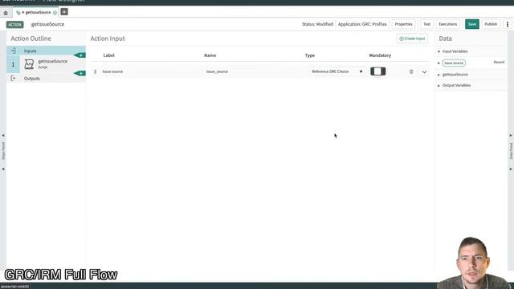This screenshot has height=289, width=514.
Task: Open the Properties dialog
Action: [x=403, y=24]
